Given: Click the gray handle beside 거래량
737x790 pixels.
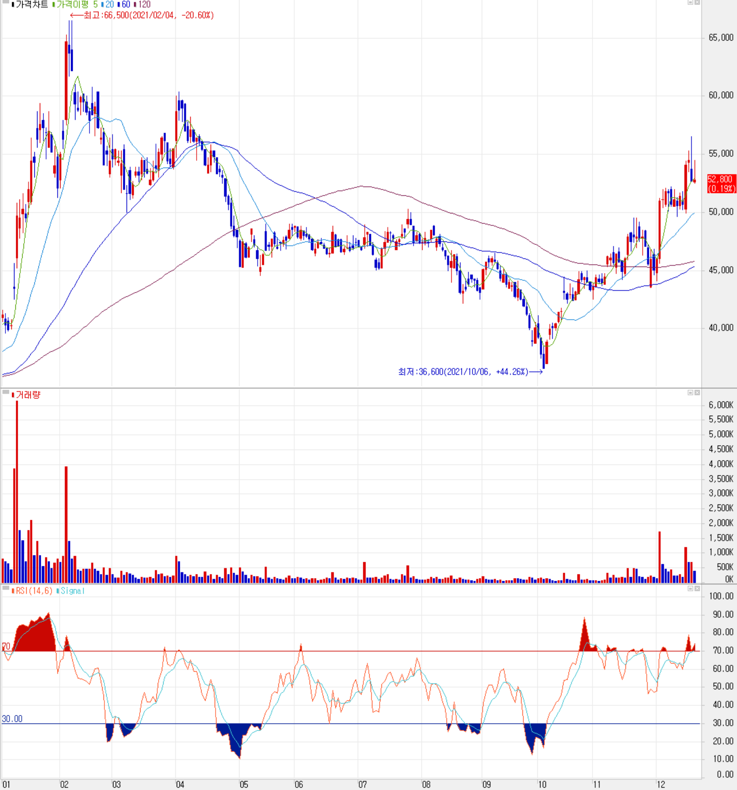Looking at the screenshot, I should tap(5, 392).
